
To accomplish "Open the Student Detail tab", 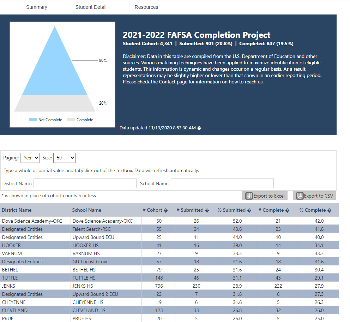I will [x=91, y=7].
